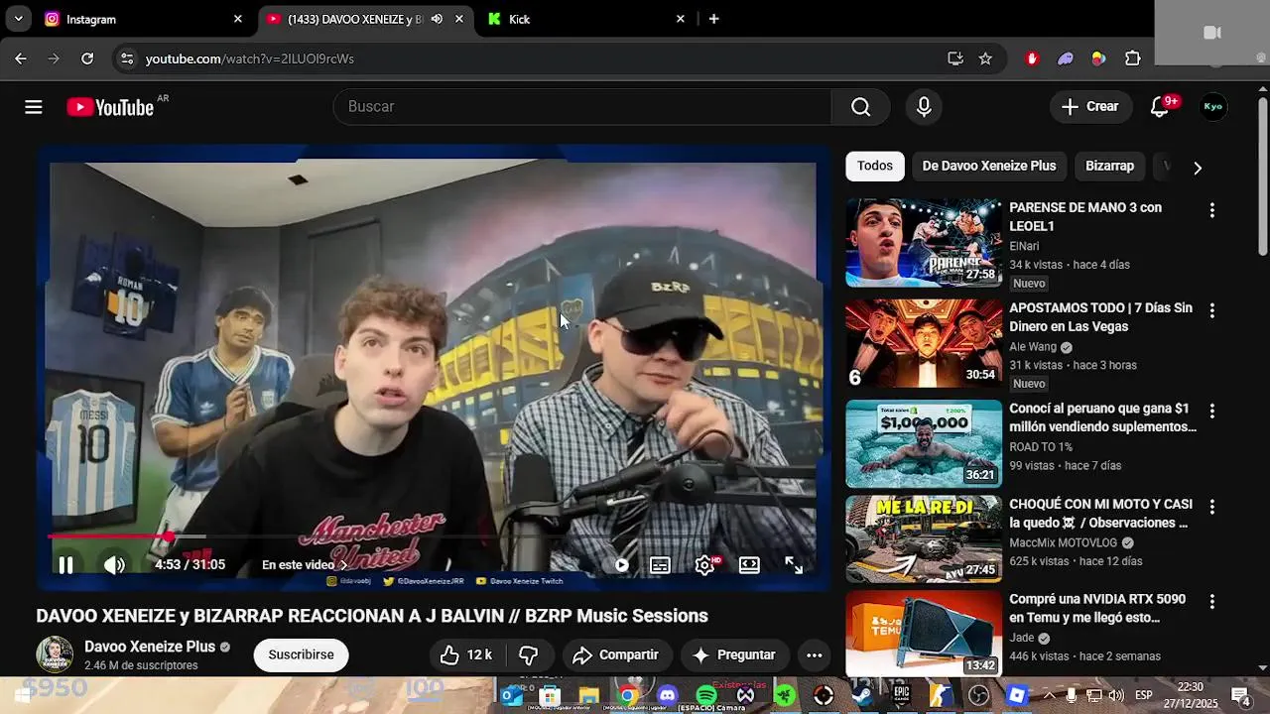Screen dimensions: 1270x714
Task: Open the purple ghost extension
Action: click(1066, 59)
